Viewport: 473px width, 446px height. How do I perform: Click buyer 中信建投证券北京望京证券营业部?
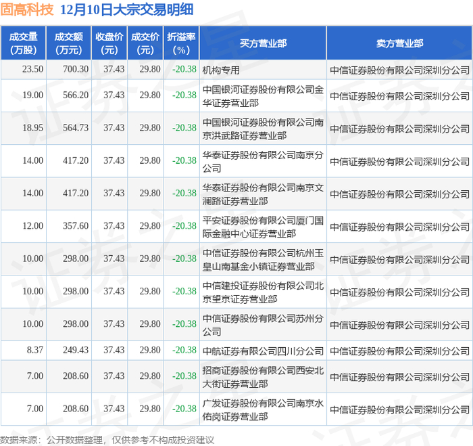coord(263,292)
